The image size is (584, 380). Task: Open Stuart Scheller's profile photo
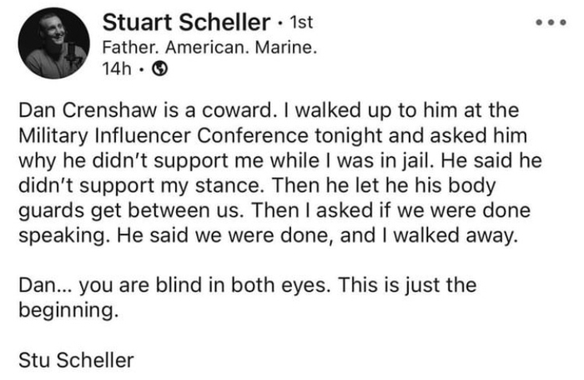53,47
